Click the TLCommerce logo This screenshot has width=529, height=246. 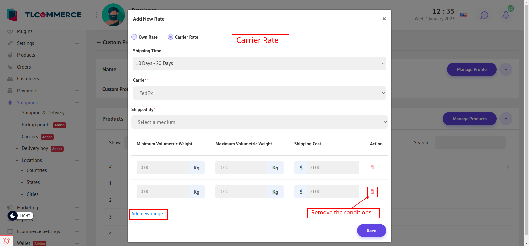(44, 15)
